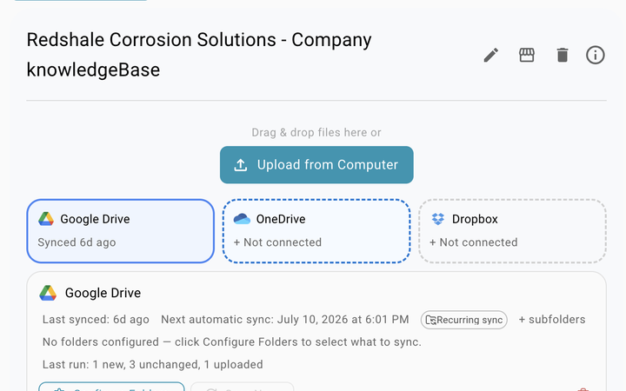Click the OneDrive cloud logo
626x391 pixels.
pos(242,219)
